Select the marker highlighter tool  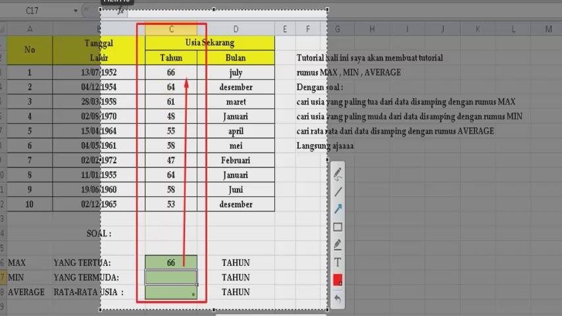[x=338, y=245]
